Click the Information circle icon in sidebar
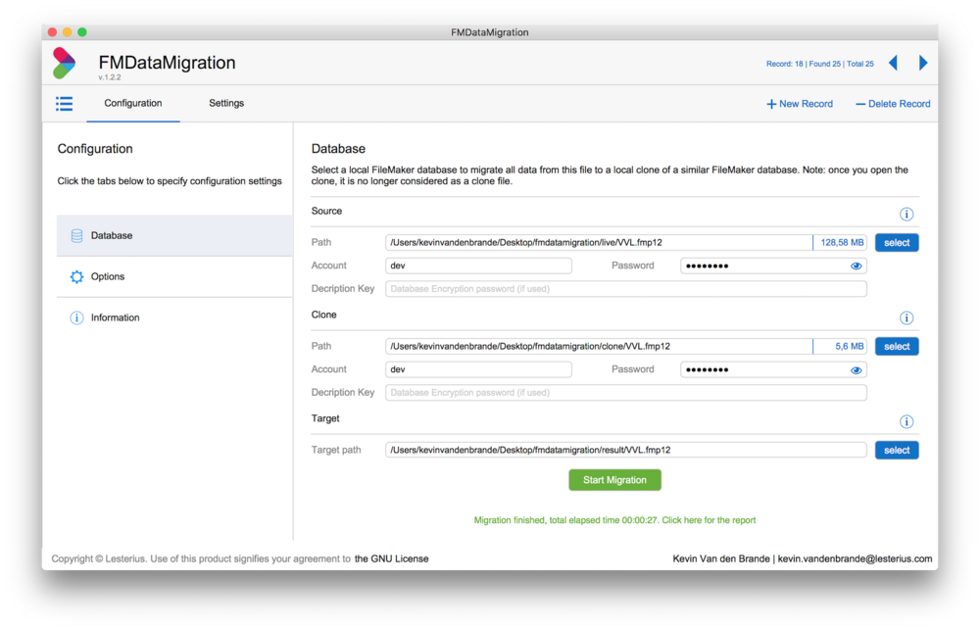The height and width of the screenshot is (630, 980). 76,317
